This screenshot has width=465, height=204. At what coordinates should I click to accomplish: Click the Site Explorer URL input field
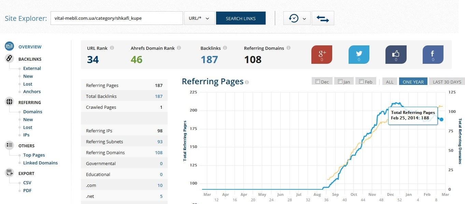(x=116, y=18)
